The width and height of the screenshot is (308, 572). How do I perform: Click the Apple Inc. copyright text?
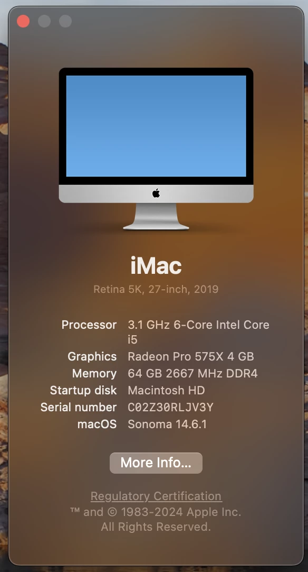pyautogui.click(x=156, y=512)
